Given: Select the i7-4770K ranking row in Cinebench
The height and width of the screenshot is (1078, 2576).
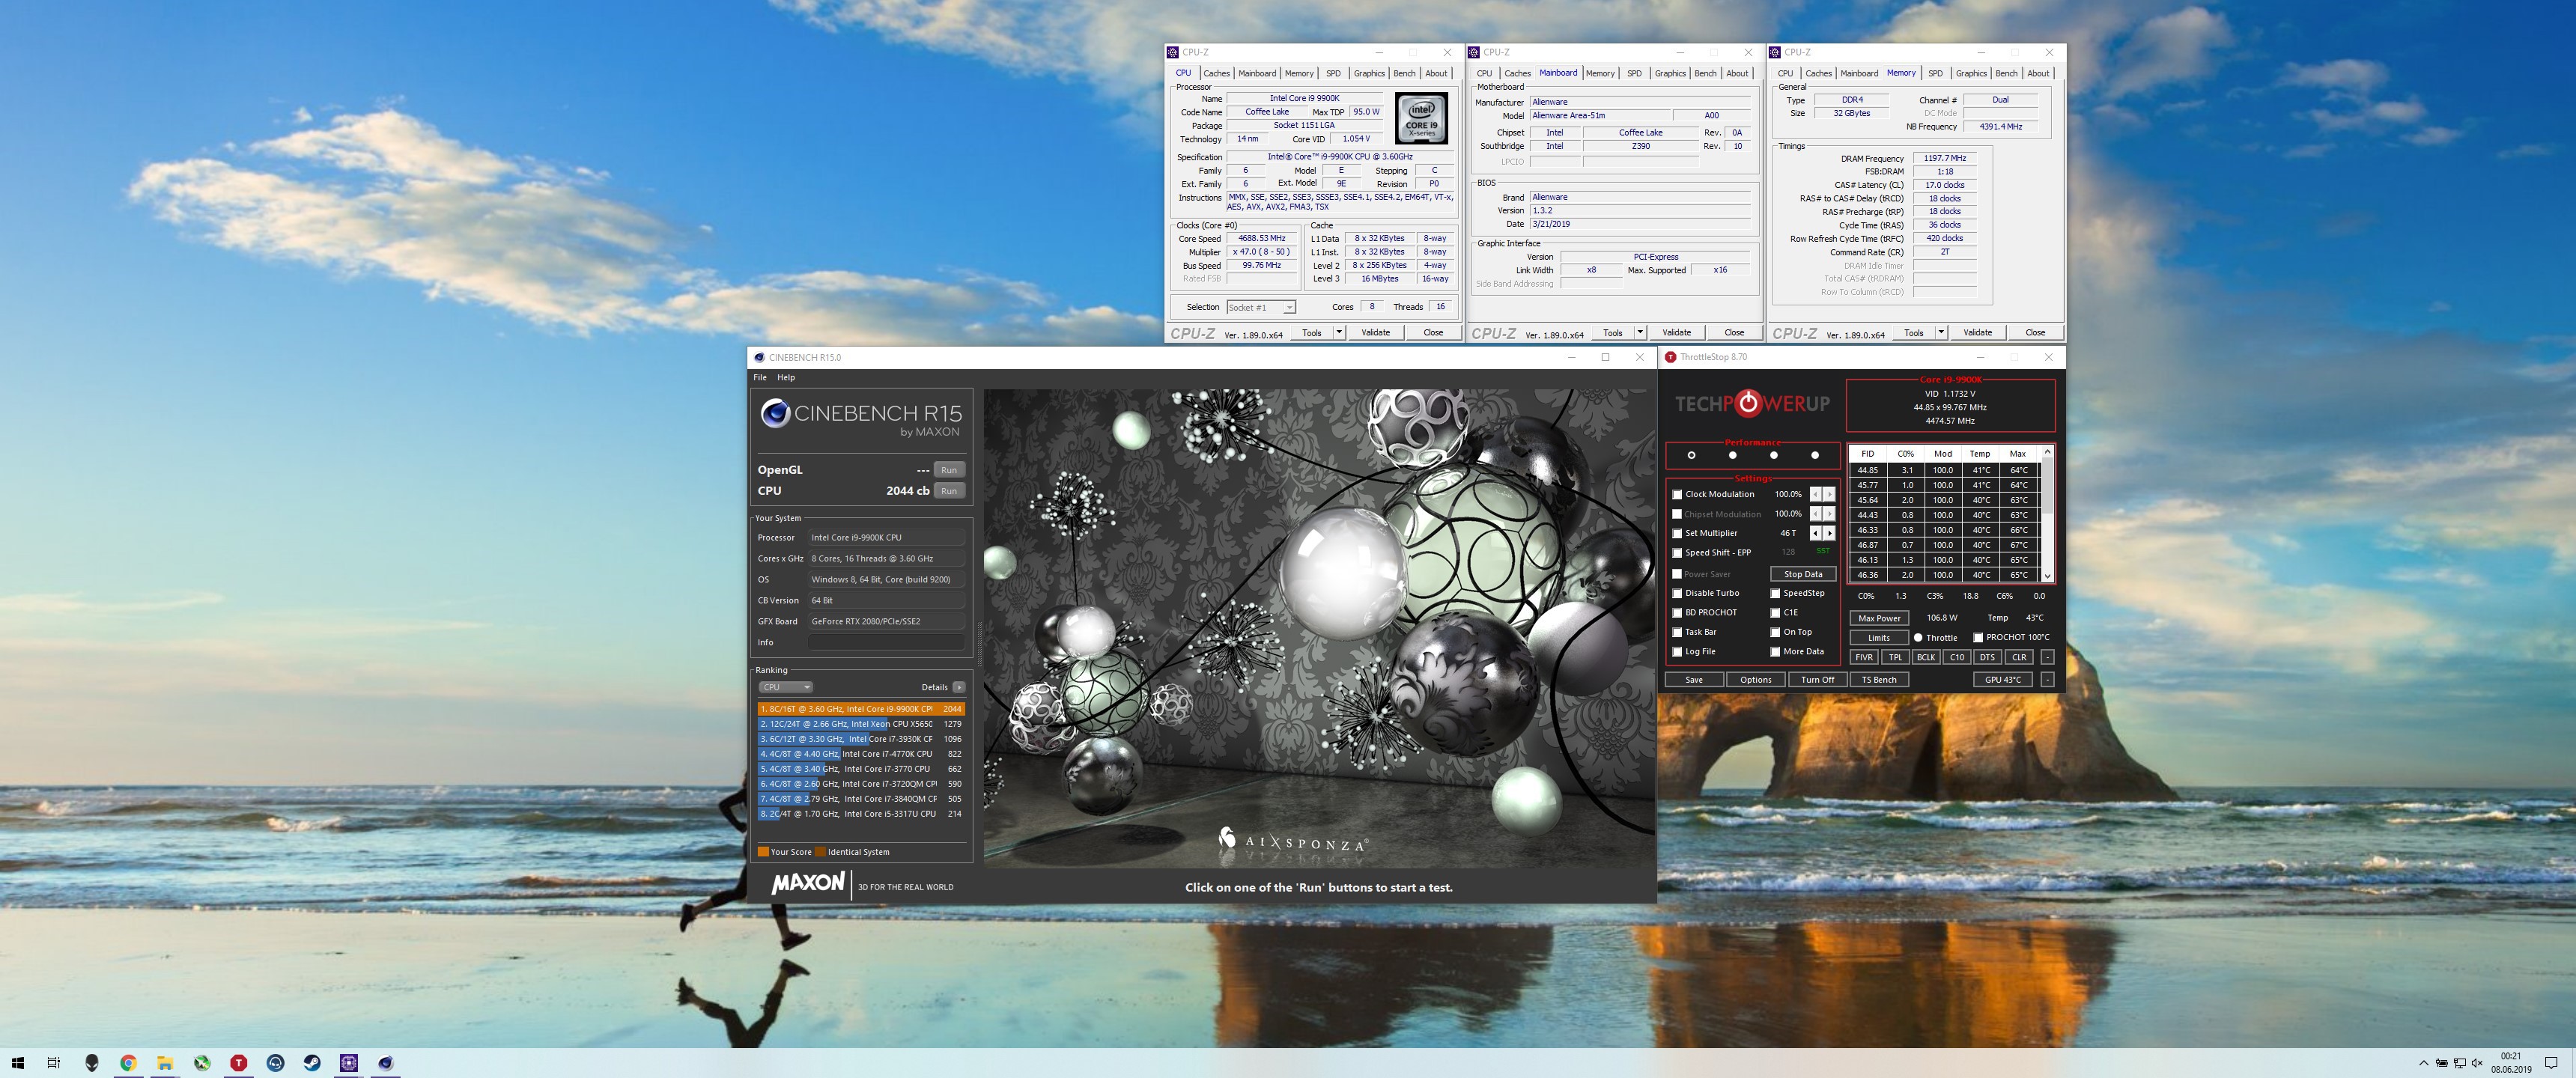Looking at the screenshot, I should (861, 754).
